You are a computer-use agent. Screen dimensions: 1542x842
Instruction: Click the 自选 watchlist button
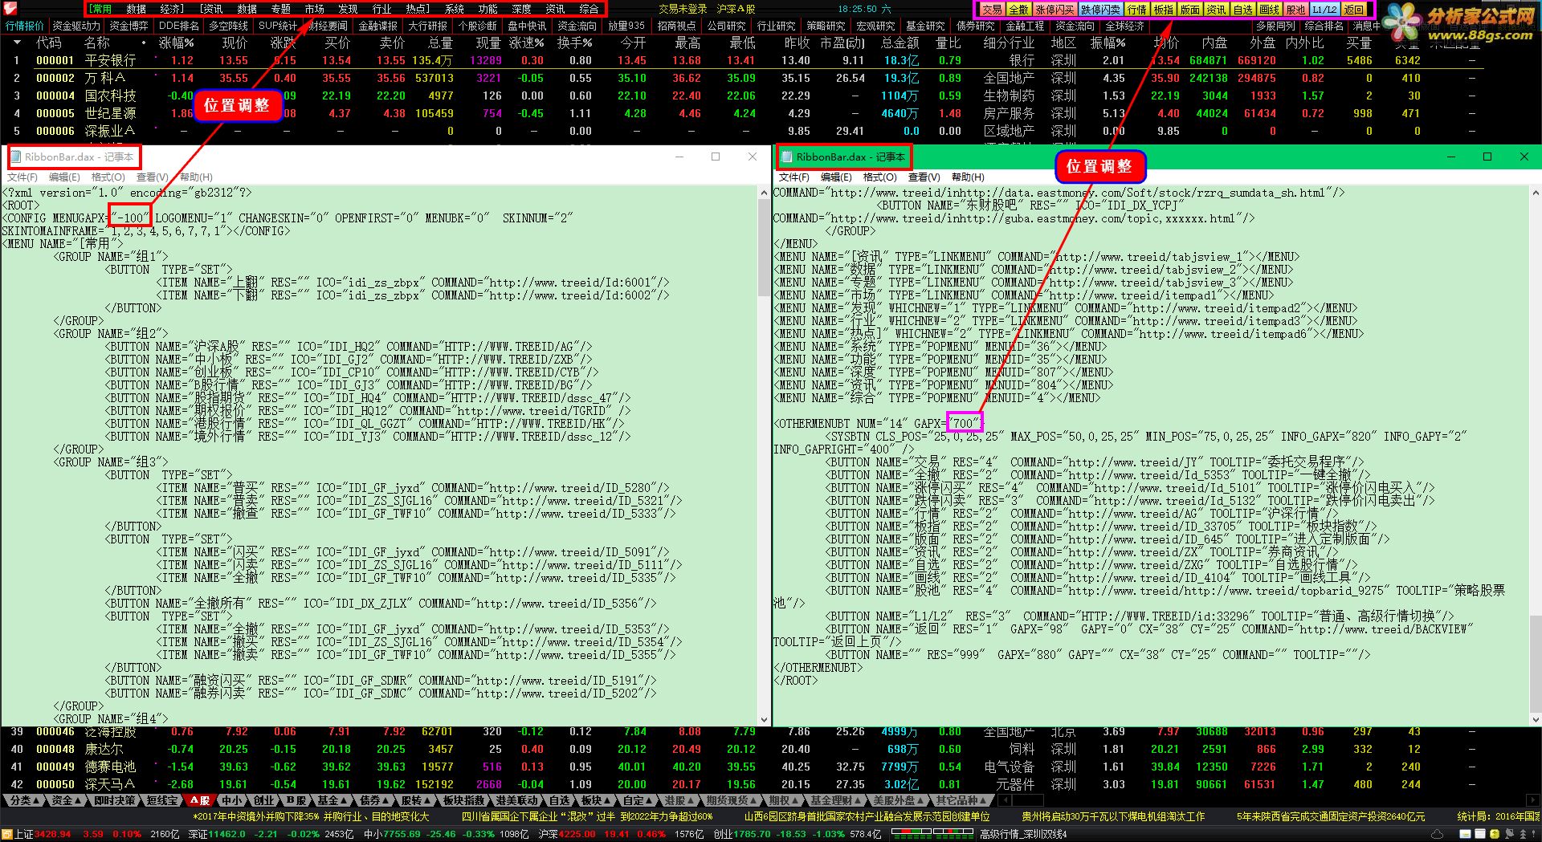point(1242,10)
